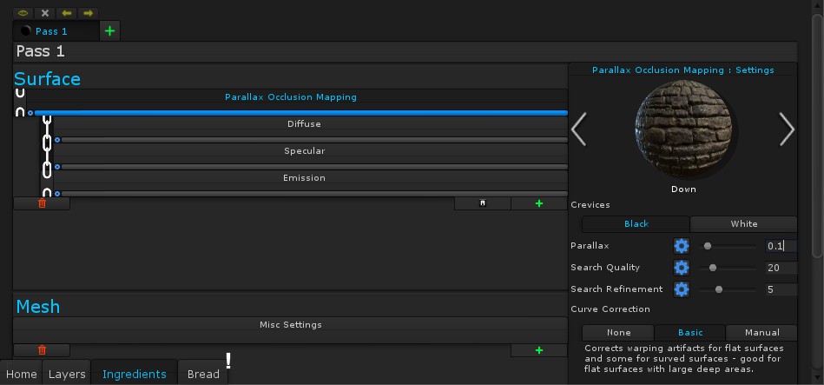
Task: Switch to the Layers tab
Action: (x=67, y=374)
